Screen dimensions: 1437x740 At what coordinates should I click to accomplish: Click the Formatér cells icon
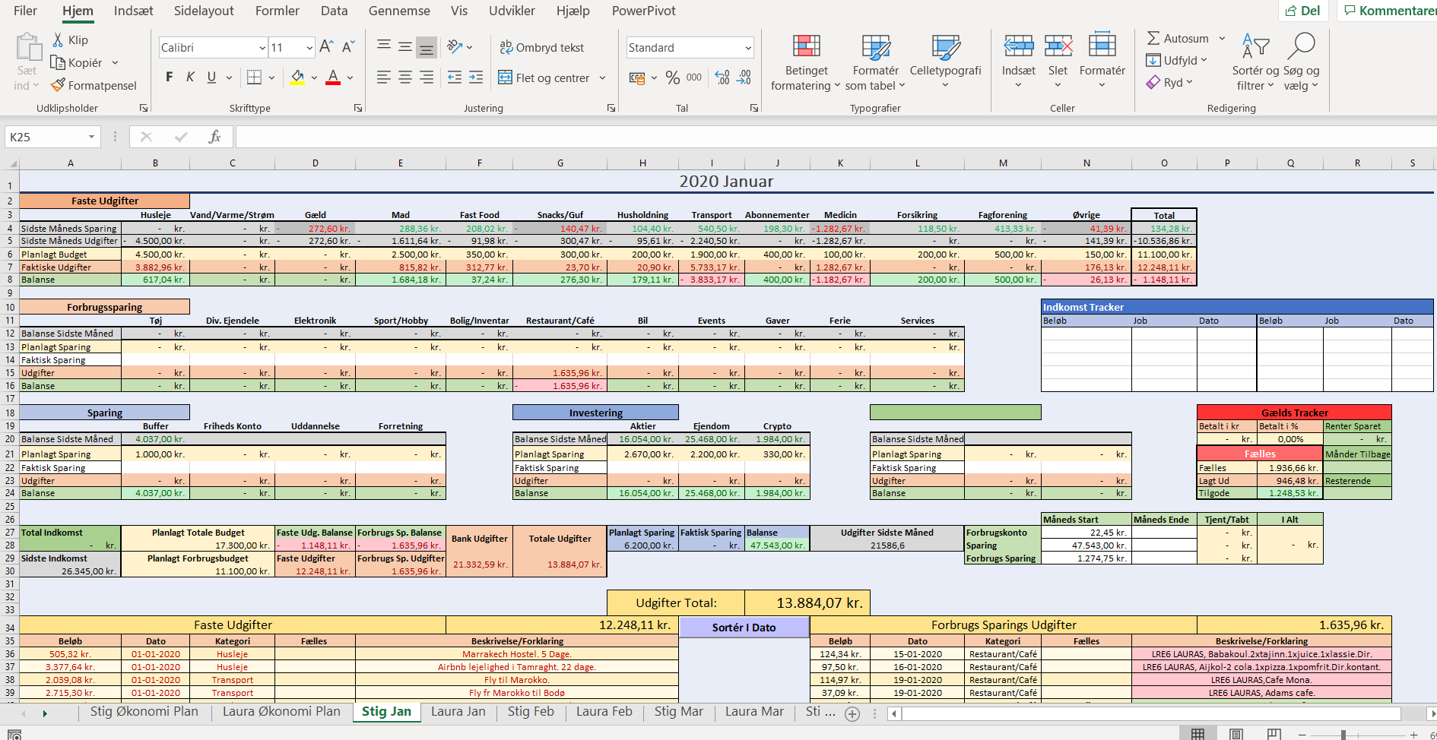click(x=1102, y=46)
